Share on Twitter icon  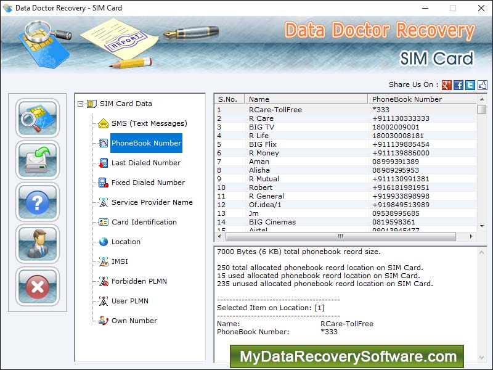coord(470,84)
